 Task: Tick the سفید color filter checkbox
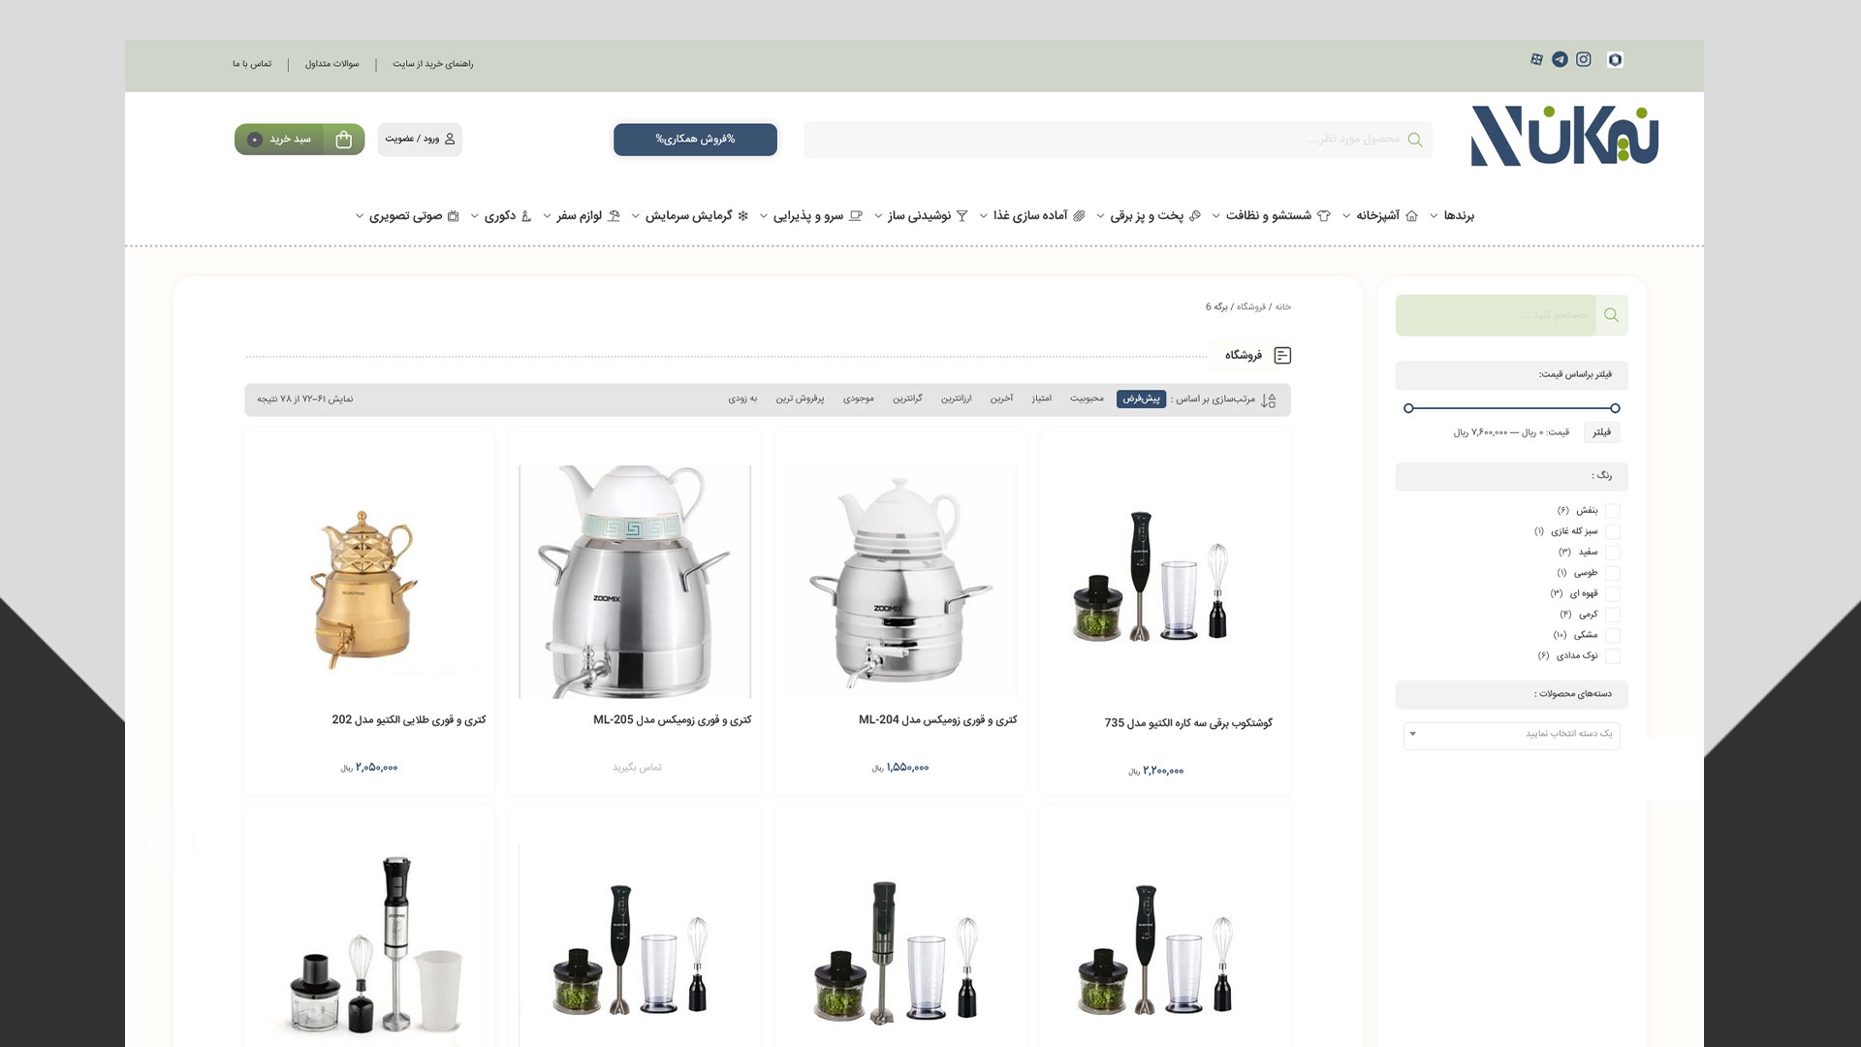click(x=1613, y=553)
